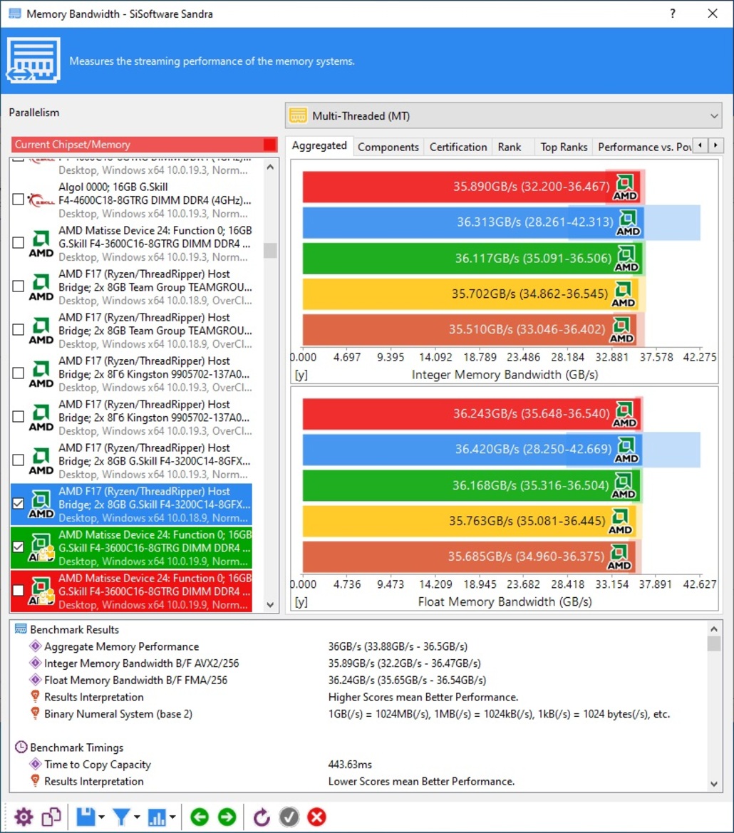Click the Save floppy disk icon
This screenshot has height=833, width=734.
click(86, 817)
